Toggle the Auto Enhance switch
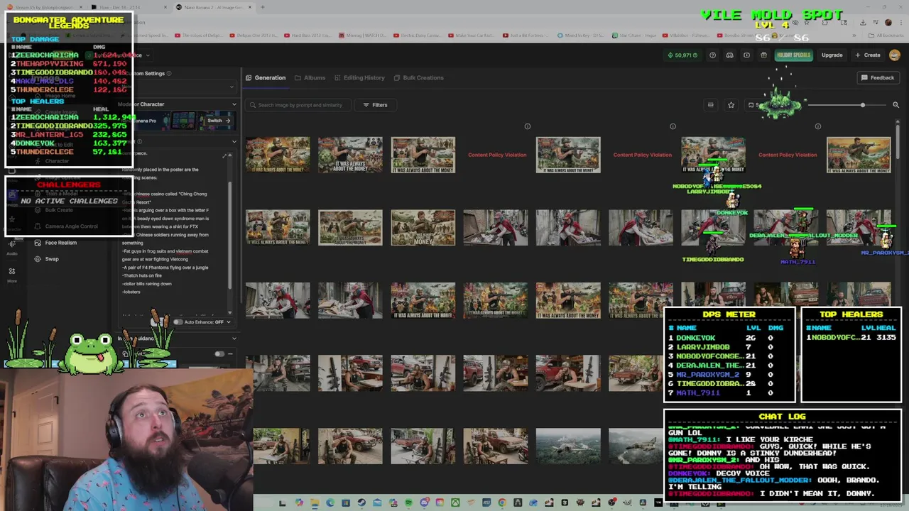 pyautogui.click(x=178, y=322)
